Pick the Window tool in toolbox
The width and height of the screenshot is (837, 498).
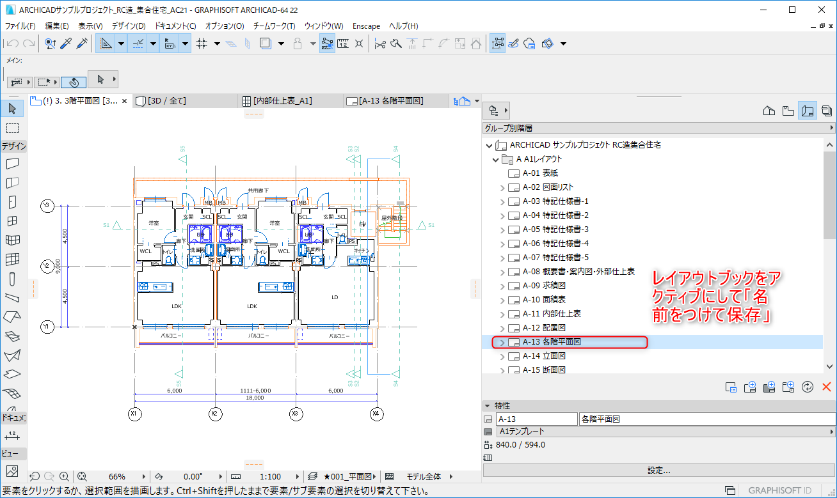coord(12,221)
